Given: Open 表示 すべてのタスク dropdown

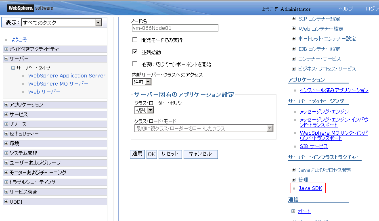Looking at the screenshot, I should click(61, 23).
